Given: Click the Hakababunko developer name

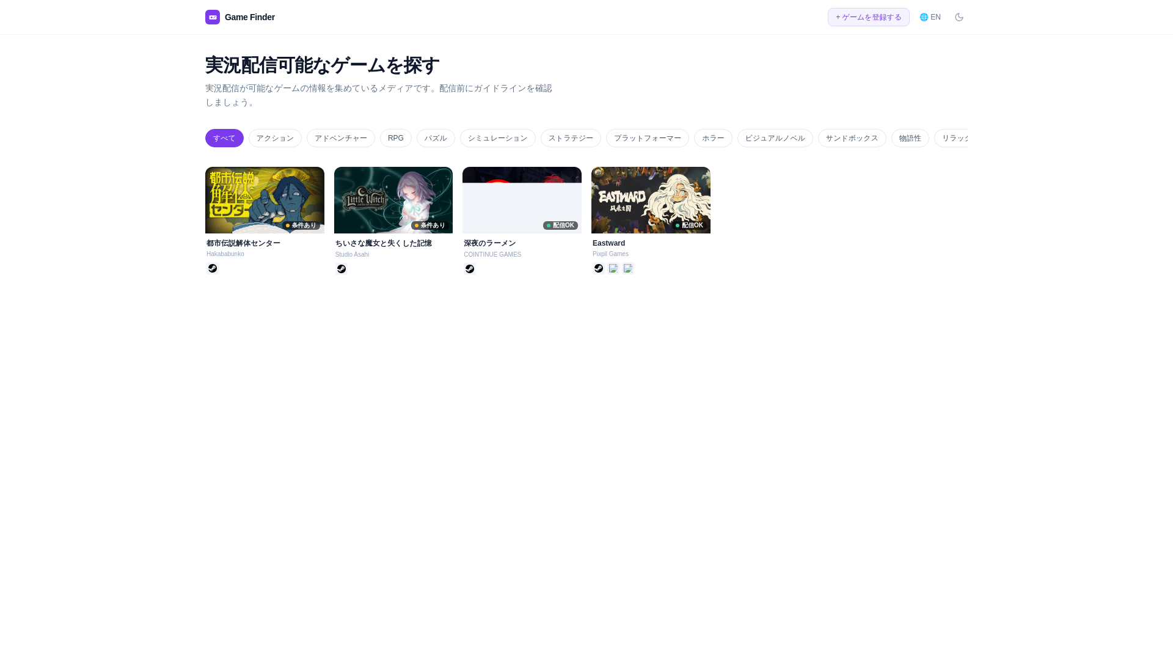Looking at the screenshot, I should (225, 254).
